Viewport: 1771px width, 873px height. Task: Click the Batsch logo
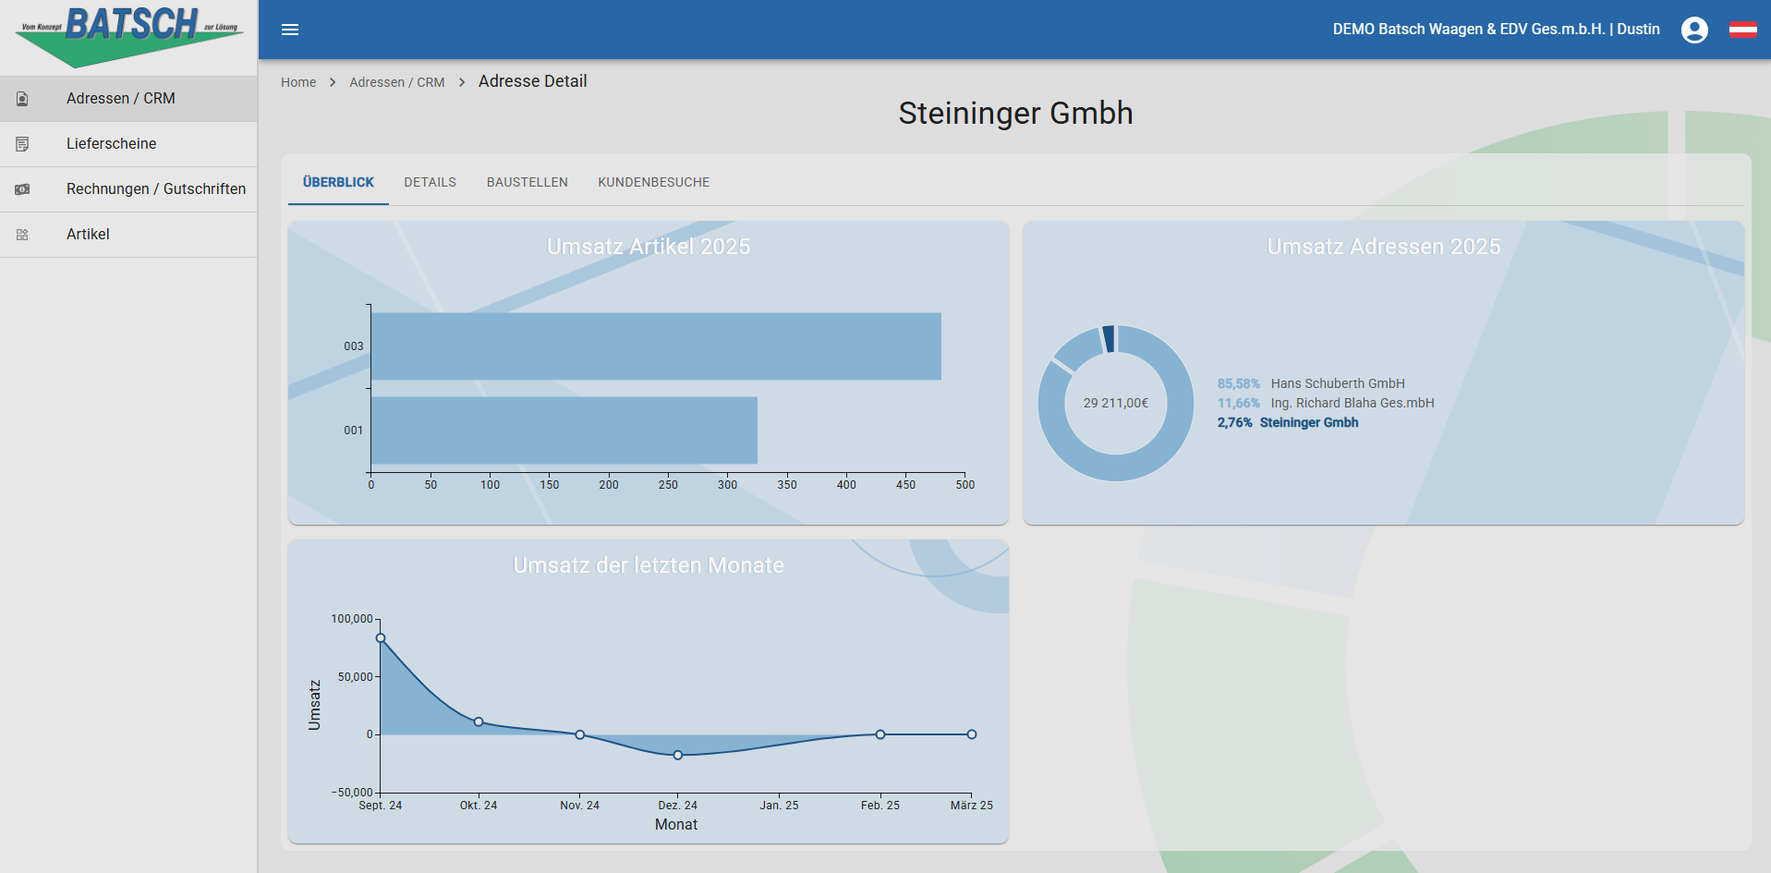pyautogui.click(x=129, y=37)
